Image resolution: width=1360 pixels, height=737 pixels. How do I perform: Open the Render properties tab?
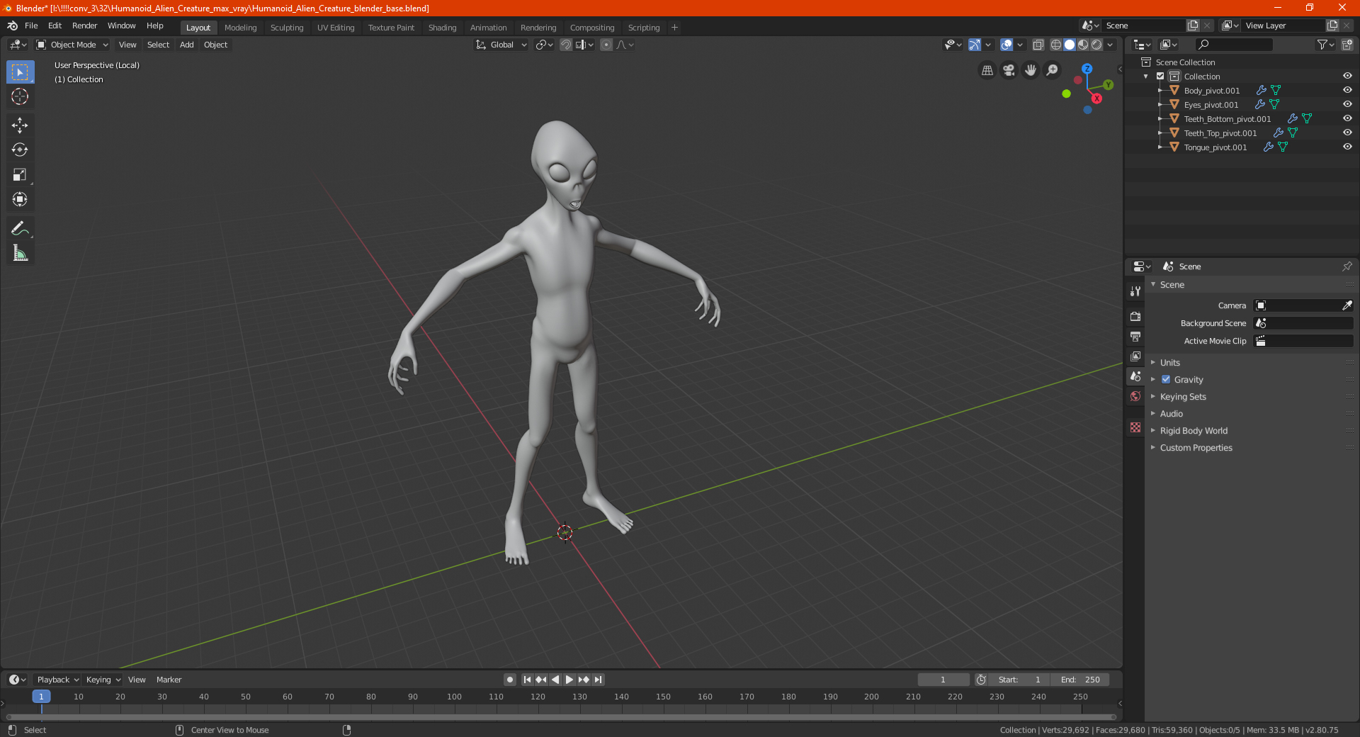1135,317
